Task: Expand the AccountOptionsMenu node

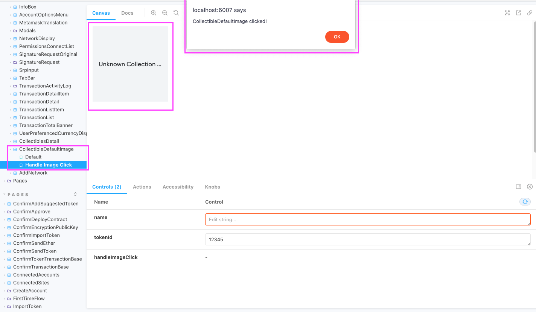Action: point(11,15)
